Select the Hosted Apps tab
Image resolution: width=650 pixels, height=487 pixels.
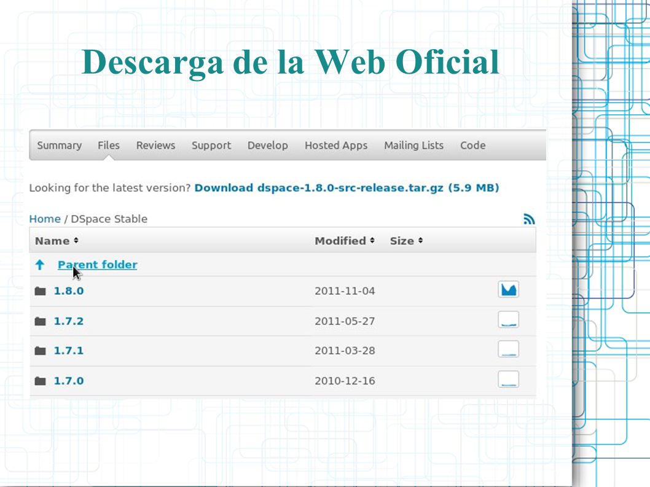coord(336,146)
